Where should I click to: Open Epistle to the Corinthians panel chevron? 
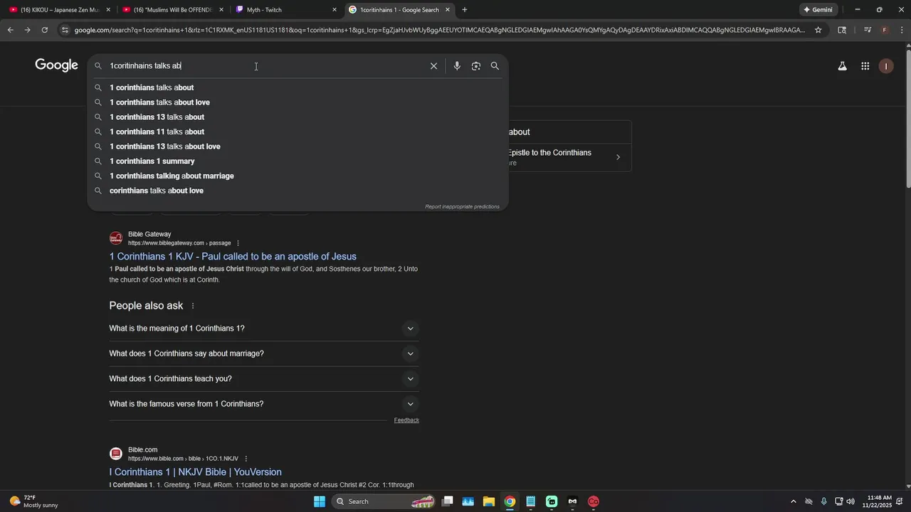point(618,157)
